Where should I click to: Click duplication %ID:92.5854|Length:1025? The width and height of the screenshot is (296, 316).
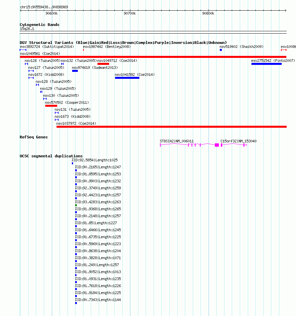coord(95,160)
